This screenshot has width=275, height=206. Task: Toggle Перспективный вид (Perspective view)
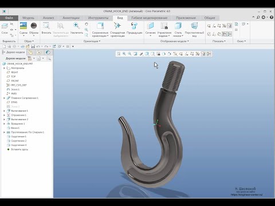click(194, 29)
